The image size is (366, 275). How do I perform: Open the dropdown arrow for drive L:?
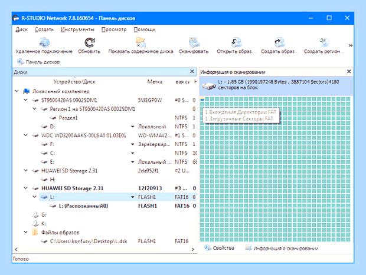(x=132, y=197)
